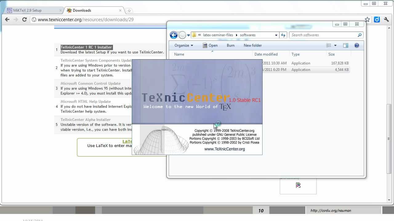
Task: Click the magnifier search icon
Action: (x=360, y=35)
